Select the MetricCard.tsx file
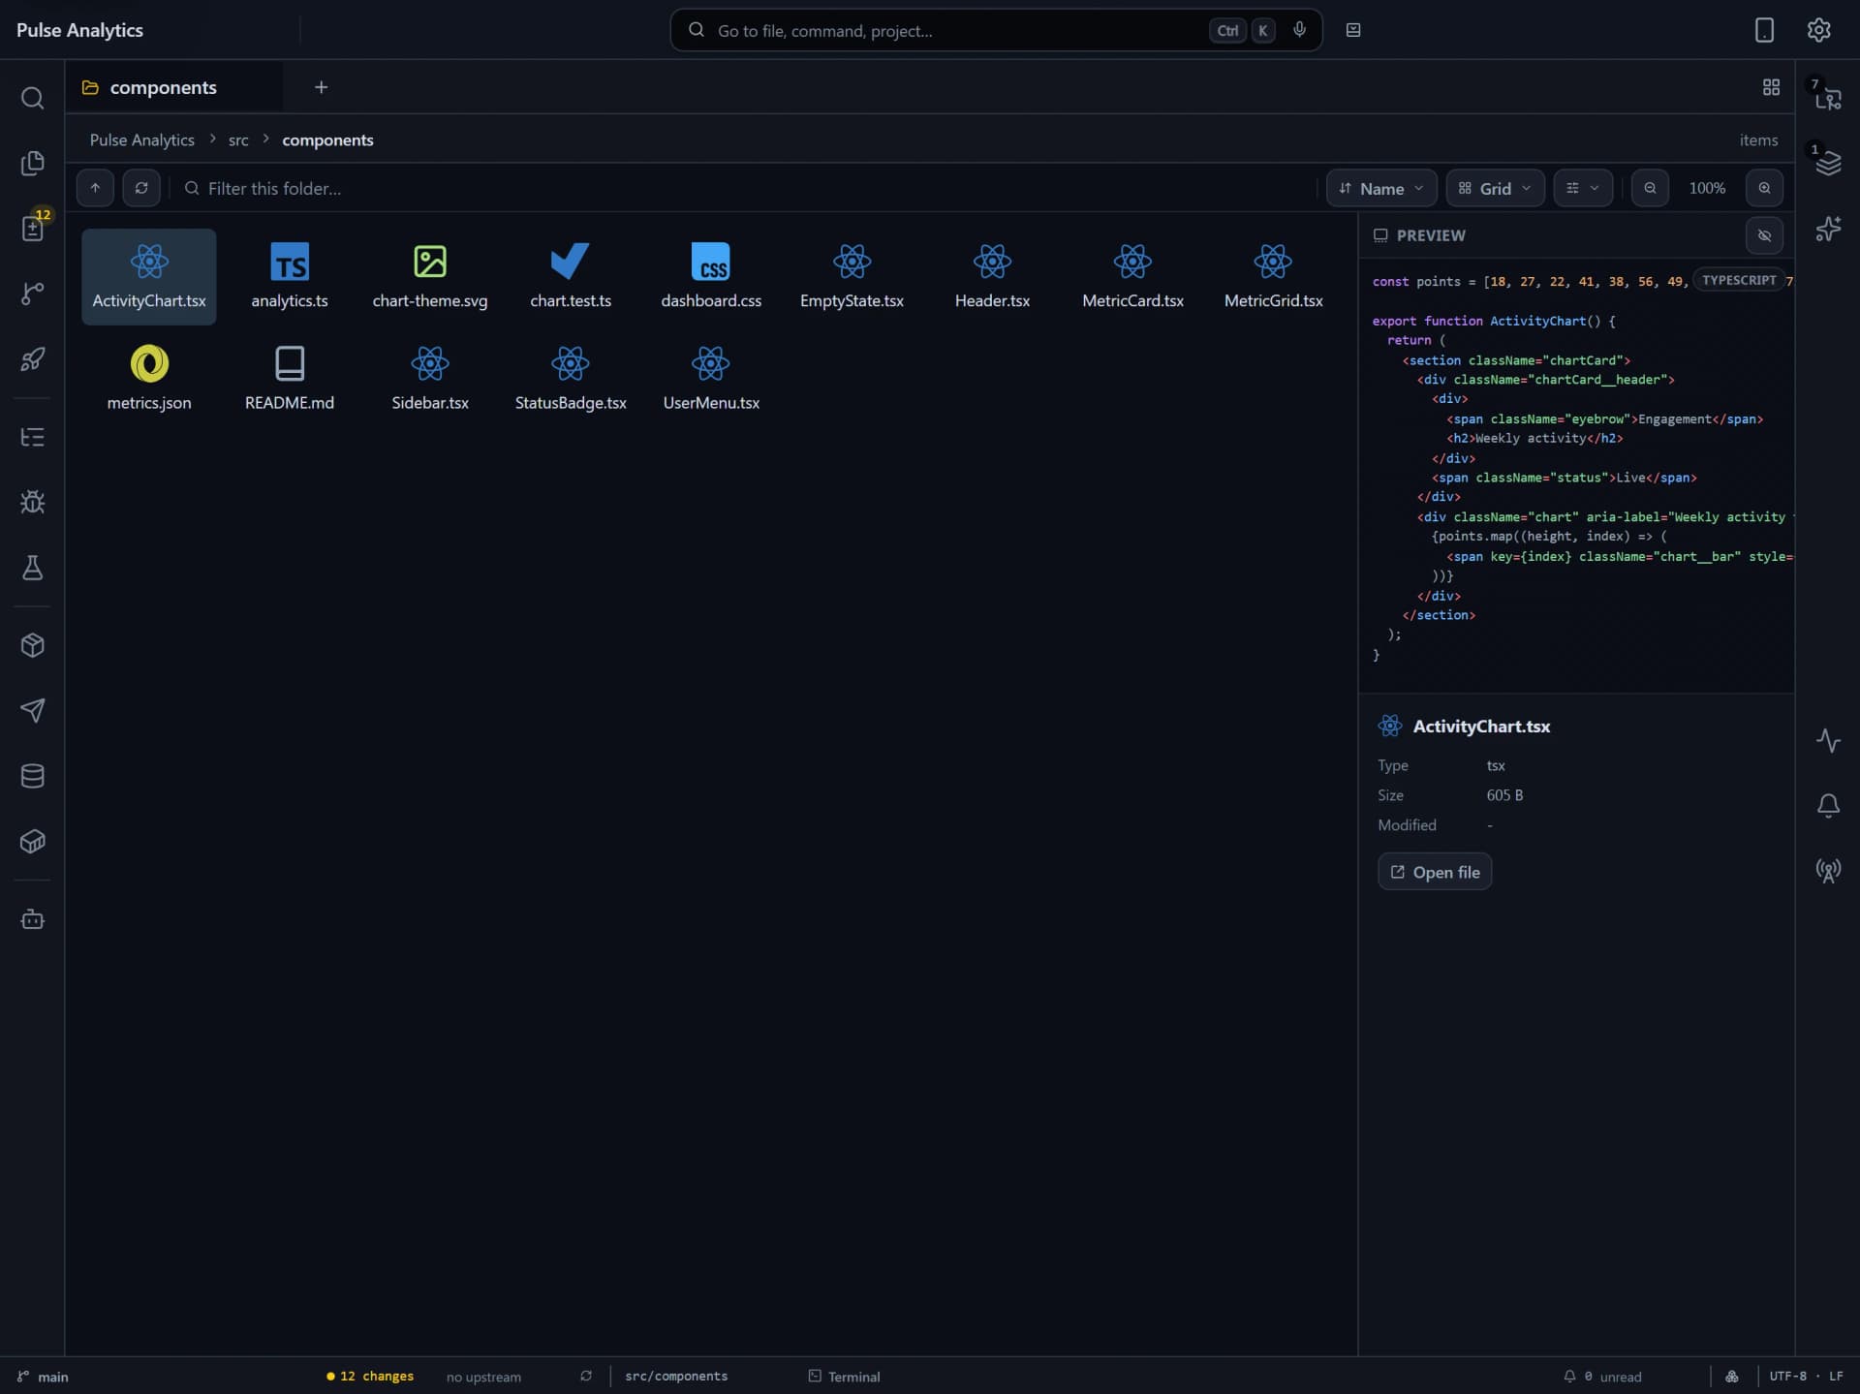Image resolution: width=1860 pixels, height=1394 pixels. [1132, 276]
